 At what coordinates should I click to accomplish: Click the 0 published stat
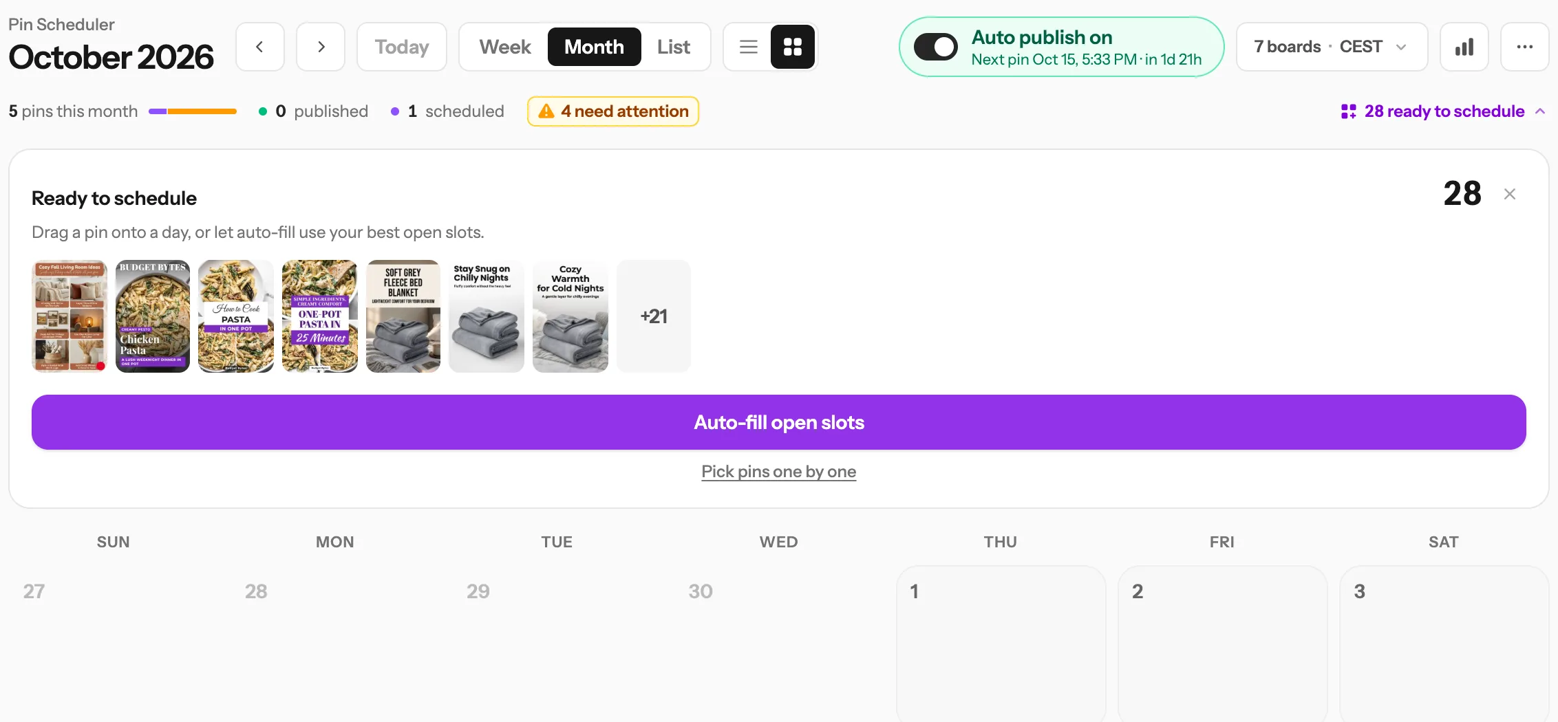pyautogui.click(x=314, y=111)
